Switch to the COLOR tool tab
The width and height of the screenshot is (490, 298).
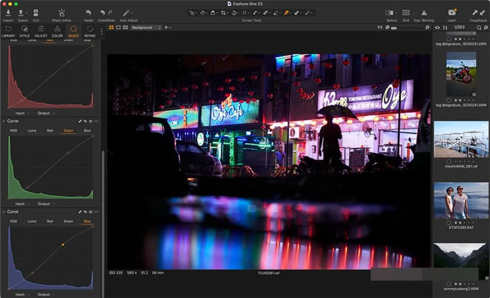click(x=57, y=32)
